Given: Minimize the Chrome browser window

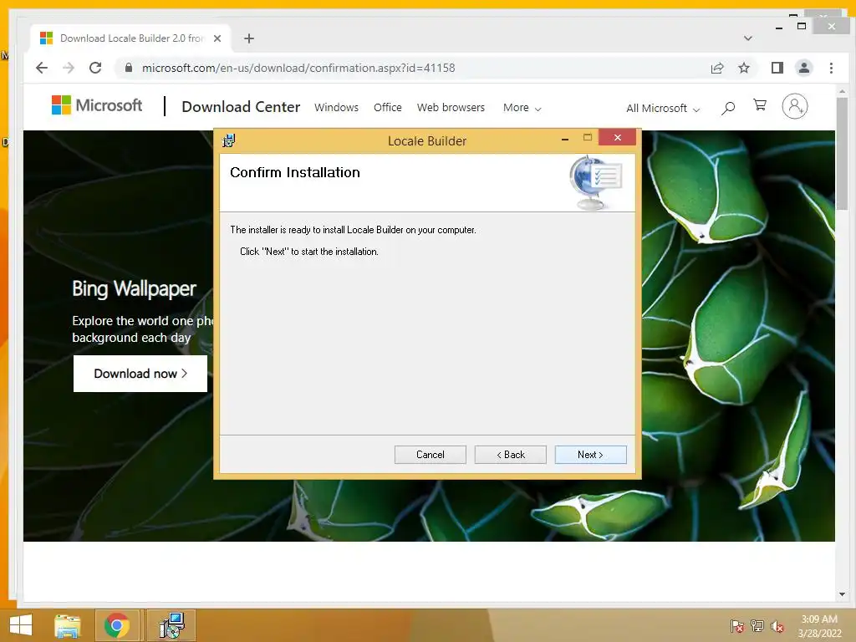Looking at the screenshot, I should [779, 27].
